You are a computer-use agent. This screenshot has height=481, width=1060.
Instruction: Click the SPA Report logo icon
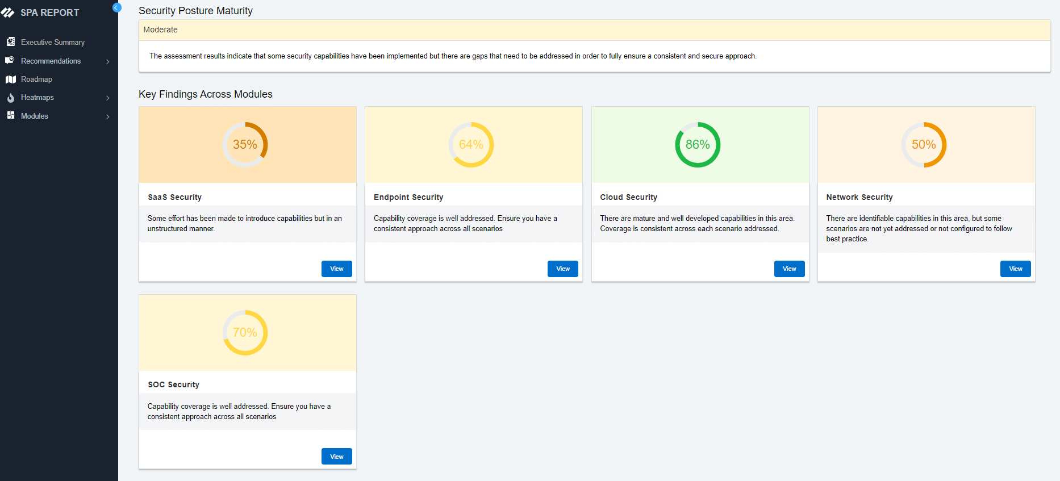point(8,12)
